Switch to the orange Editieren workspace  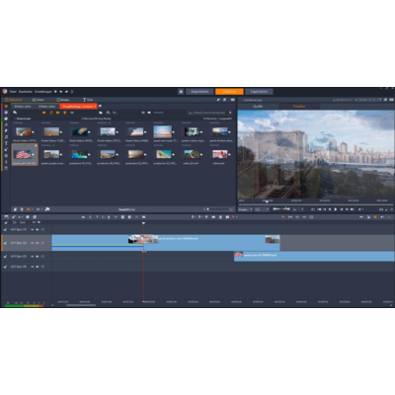point(229,92)
